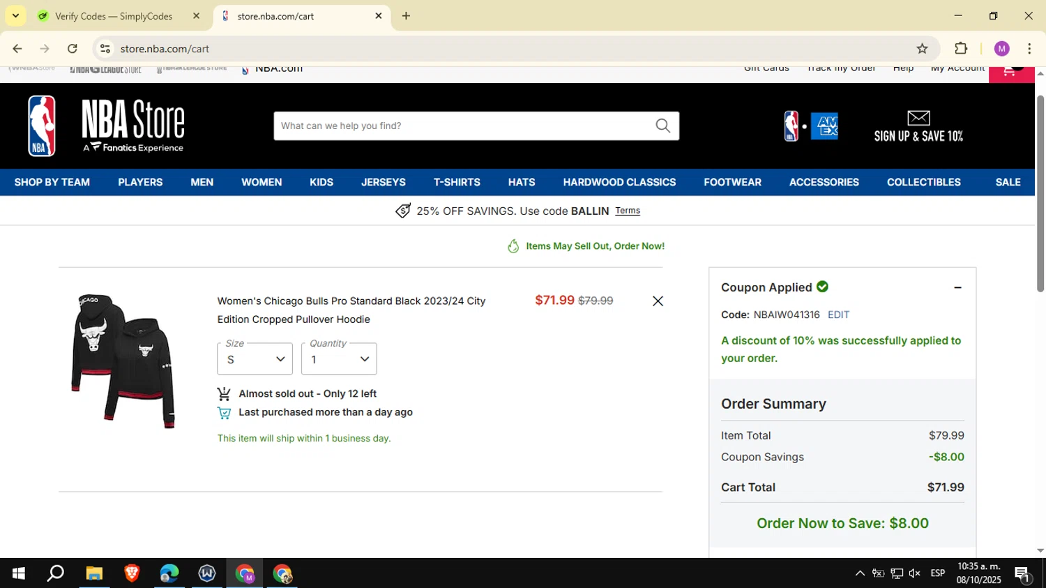Image resolution: width=1046 pixels, height=588 pixels.
Task: Click the volume muted tray icon
Action: coord(915,573)
